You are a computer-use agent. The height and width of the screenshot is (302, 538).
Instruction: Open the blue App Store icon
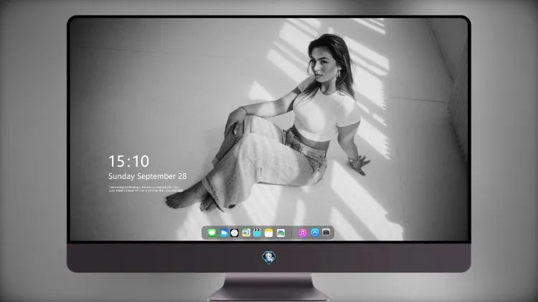(x=315, y=233)
